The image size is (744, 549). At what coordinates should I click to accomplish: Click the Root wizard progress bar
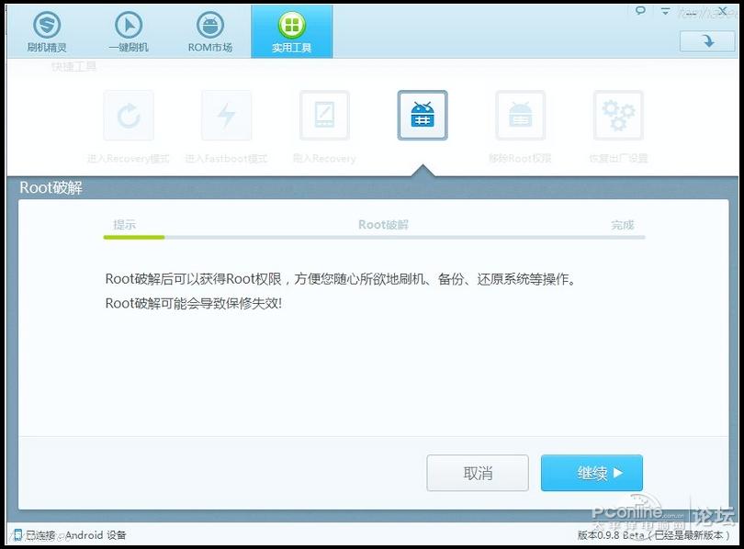click(374, 237)
